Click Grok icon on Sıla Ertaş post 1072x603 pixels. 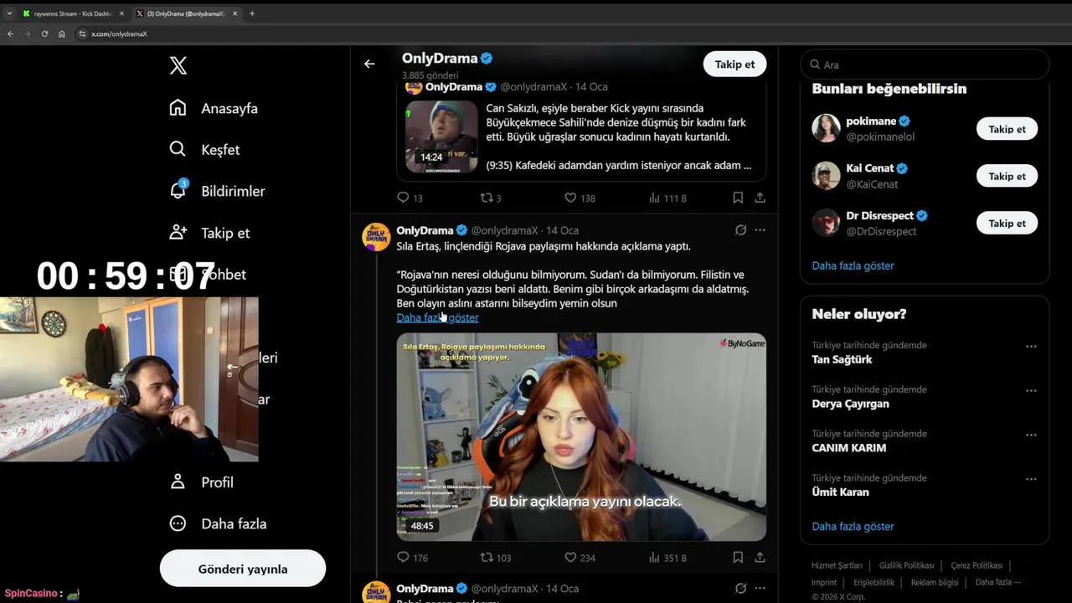(x=740, y=229)
